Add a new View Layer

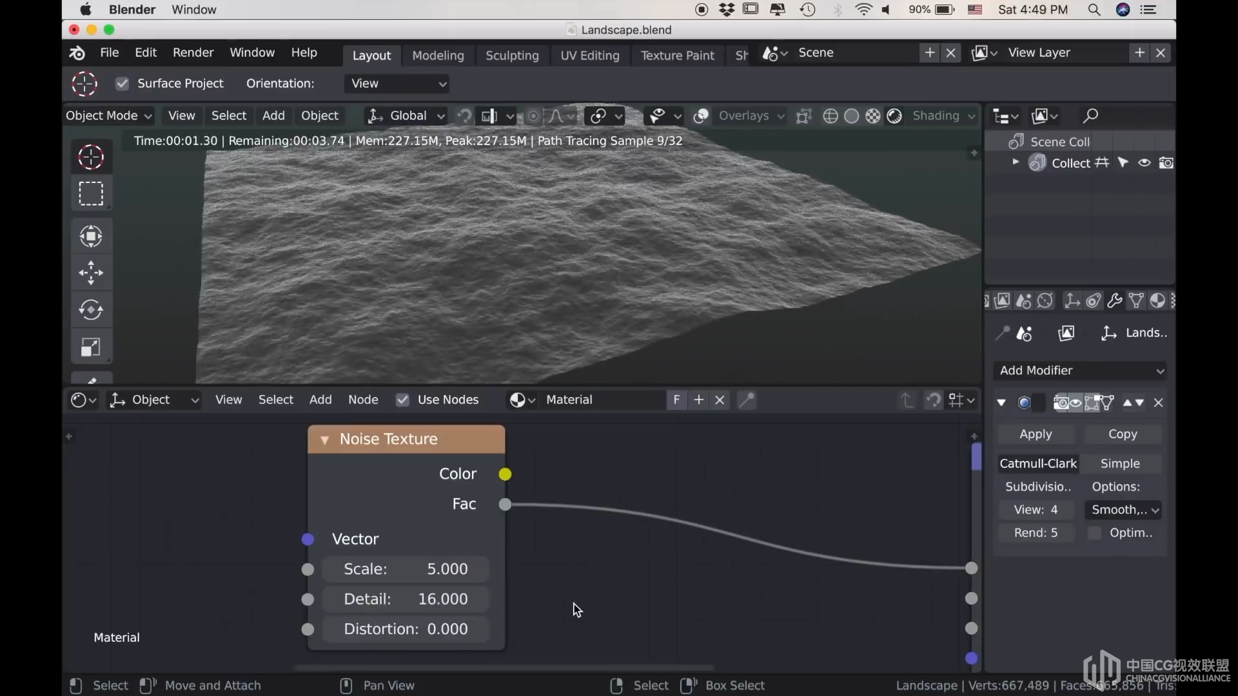(1140, 53)
